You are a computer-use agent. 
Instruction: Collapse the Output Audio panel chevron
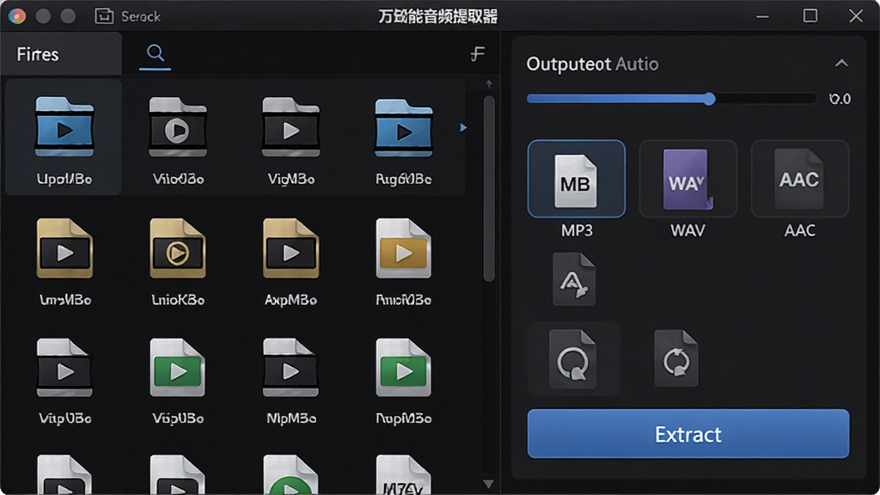tap(841, 64)
